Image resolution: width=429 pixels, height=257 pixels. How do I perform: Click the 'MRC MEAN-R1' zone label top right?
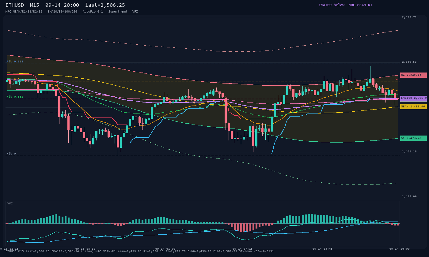[x=360, y=5]
